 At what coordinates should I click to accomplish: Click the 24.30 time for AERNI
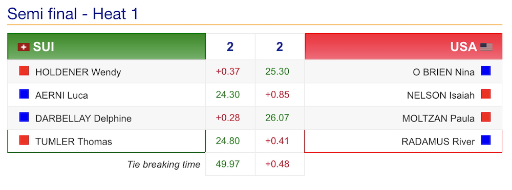(x=228, y=94)
